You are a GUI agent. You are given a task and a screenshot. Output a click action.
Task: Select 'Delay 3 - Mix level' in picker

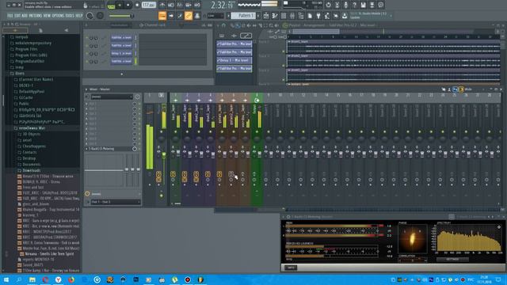click(234, 60)
